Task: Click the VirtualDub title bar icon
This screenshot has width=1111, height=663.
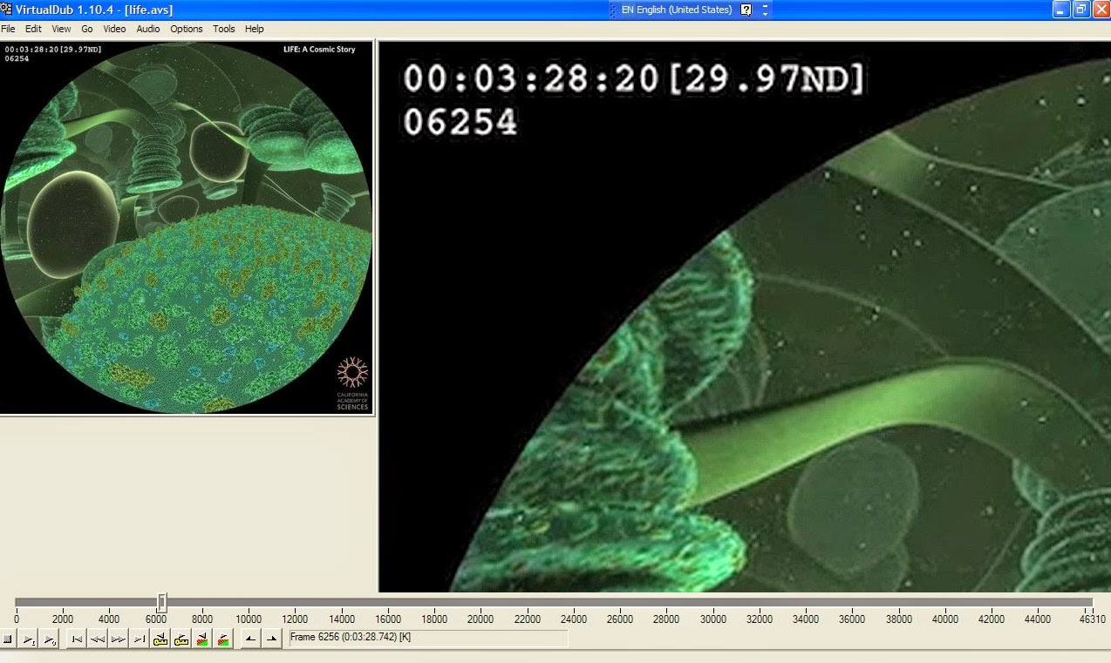Action: pos(7,10)
